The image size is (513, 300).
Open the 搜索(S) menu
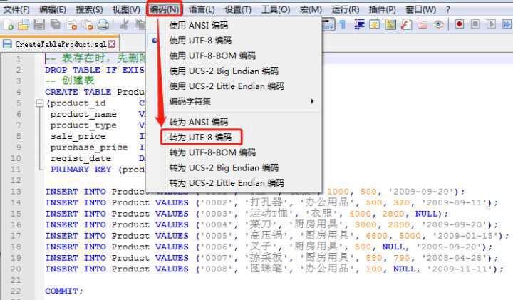coord(89,9)
